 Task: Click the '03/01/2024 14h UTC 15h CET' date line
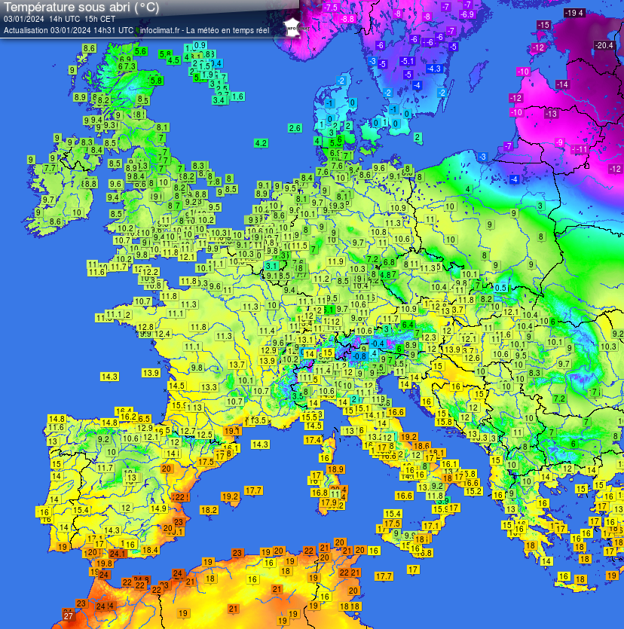tap(60, 19)
